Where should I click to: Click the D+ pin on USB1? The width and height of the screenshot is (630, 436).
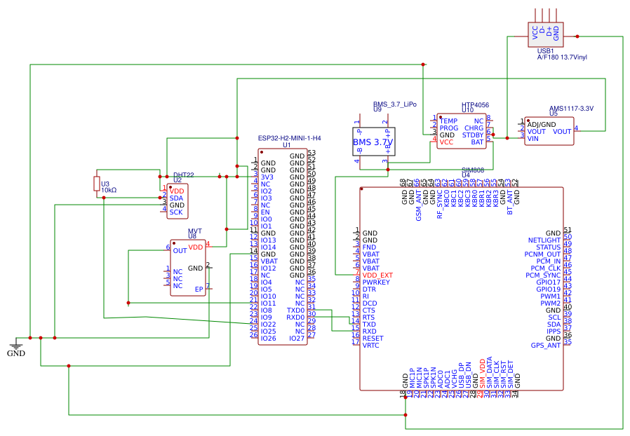click(549, 32)
